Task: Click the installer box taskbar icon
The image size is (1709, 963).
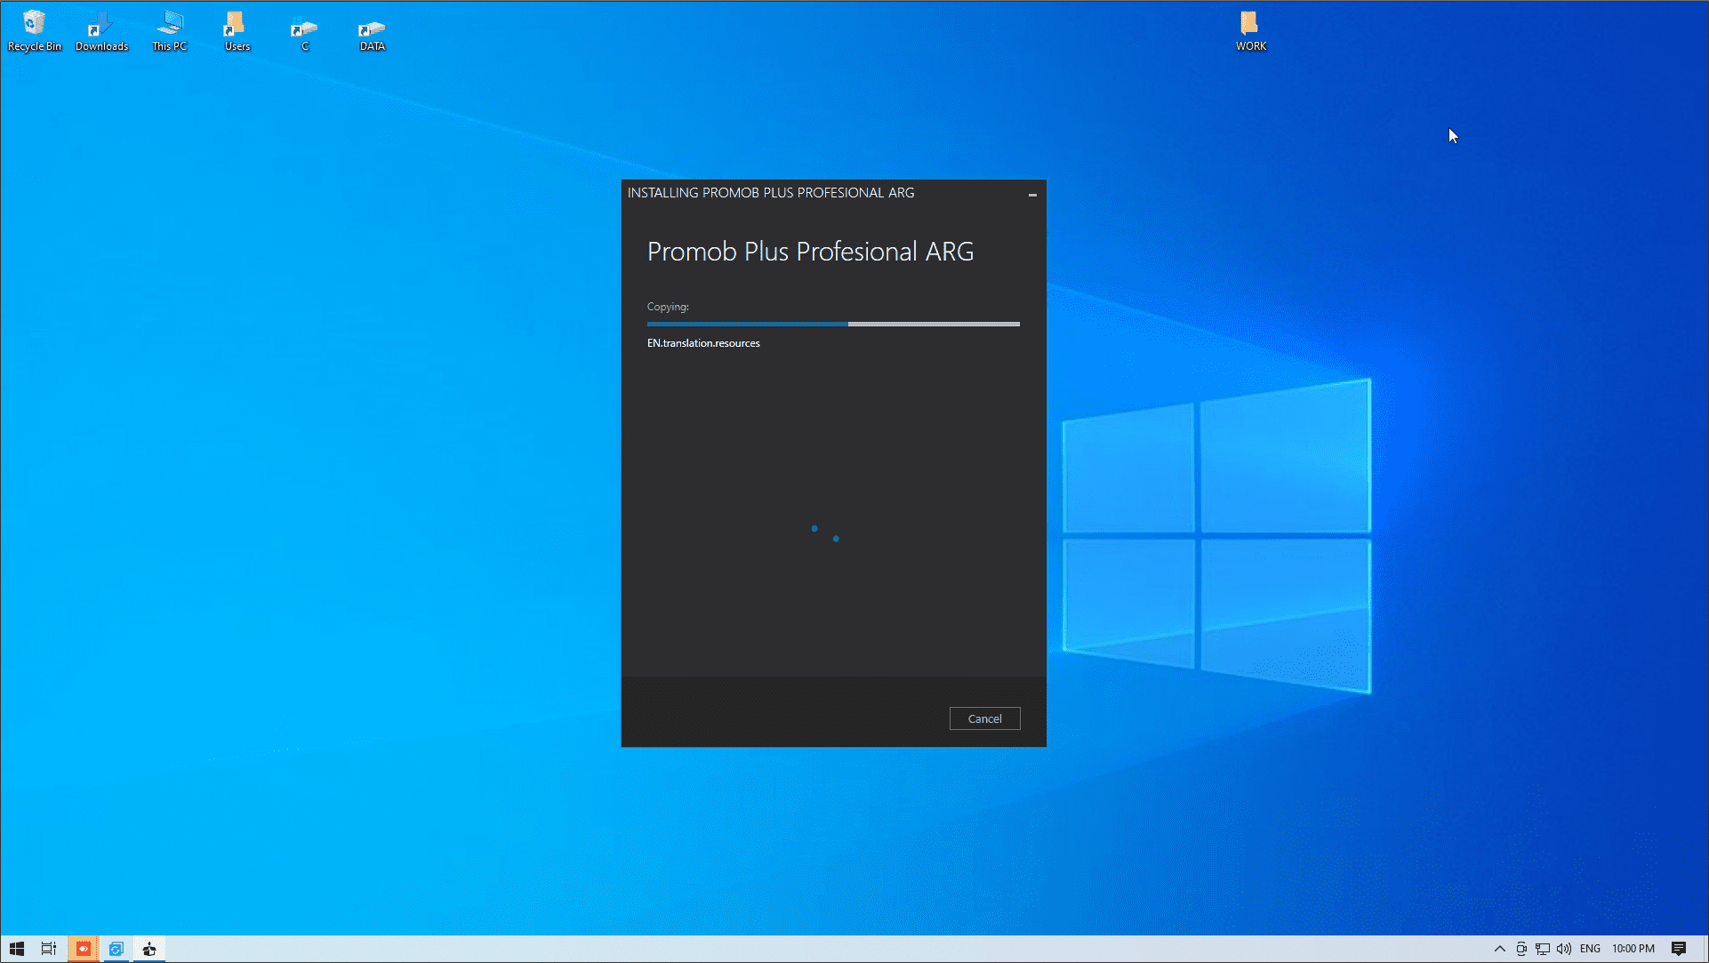Action: coord(149,949)
